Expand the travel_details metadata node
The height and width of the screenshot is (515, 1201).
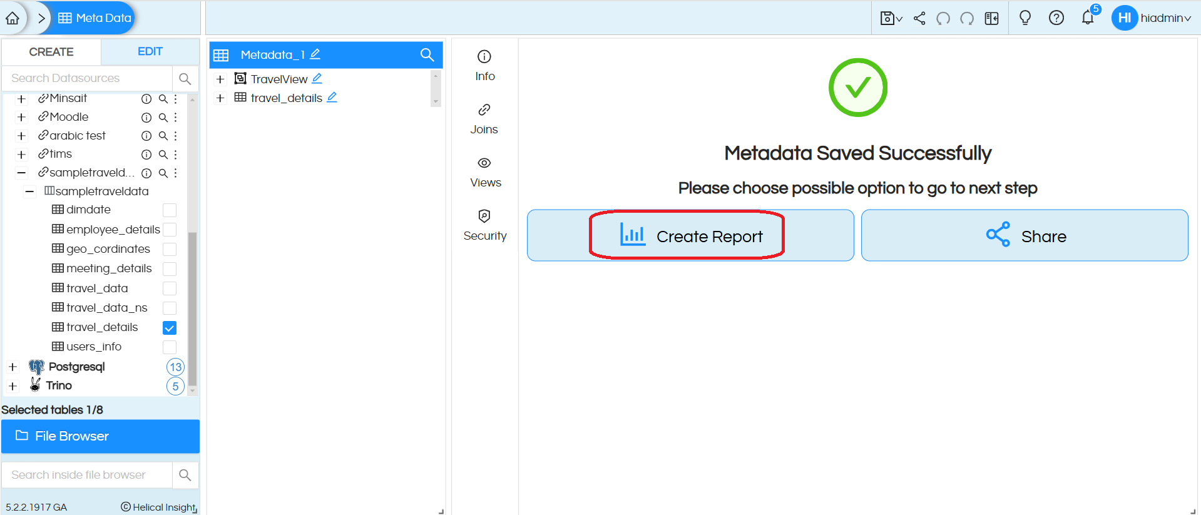pos(220,98)
